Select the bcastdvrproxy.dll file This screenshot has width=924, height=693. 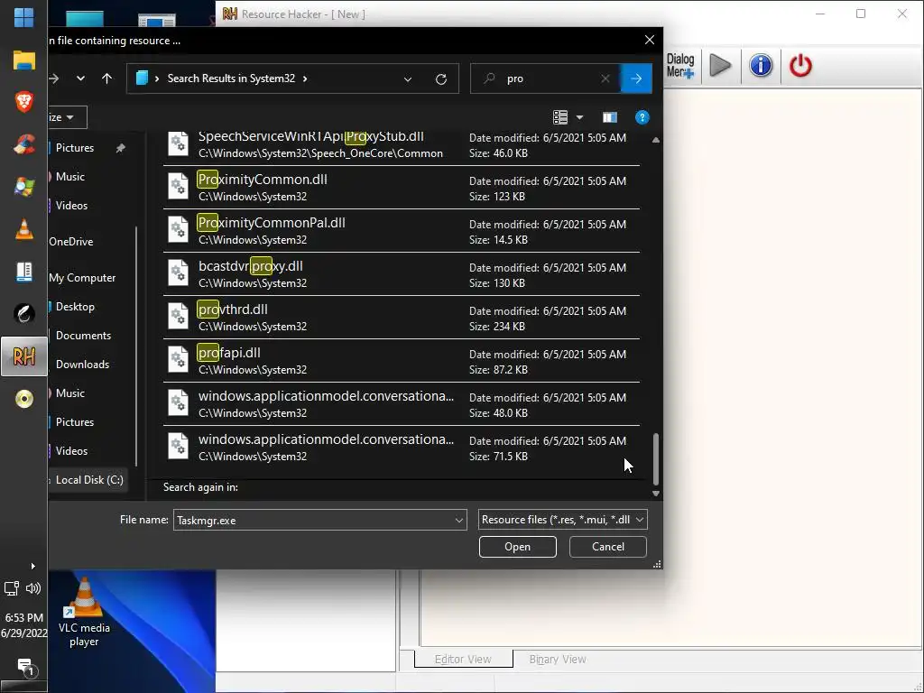(x=402, y=274)
